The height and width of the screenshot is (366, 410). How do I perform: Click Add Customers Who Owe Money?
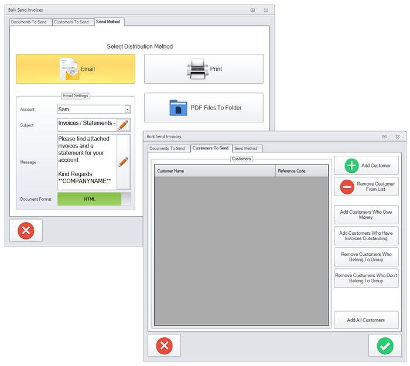point(366,214)
